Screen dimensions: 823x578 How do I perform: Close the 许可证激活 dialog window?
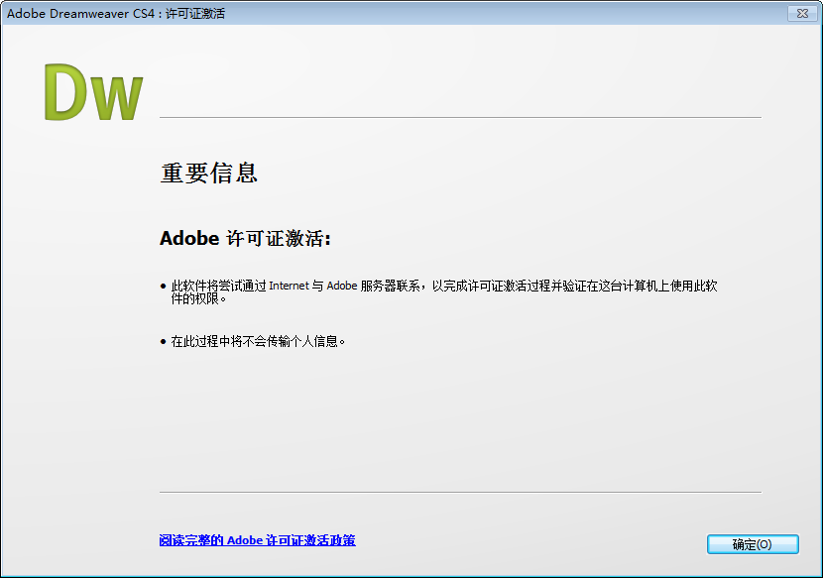(x=802, y=13)
